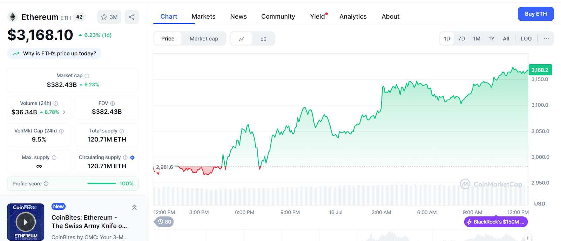Open the About tab
The width and height of the screenshot is (561, 241).
point(391,16)
